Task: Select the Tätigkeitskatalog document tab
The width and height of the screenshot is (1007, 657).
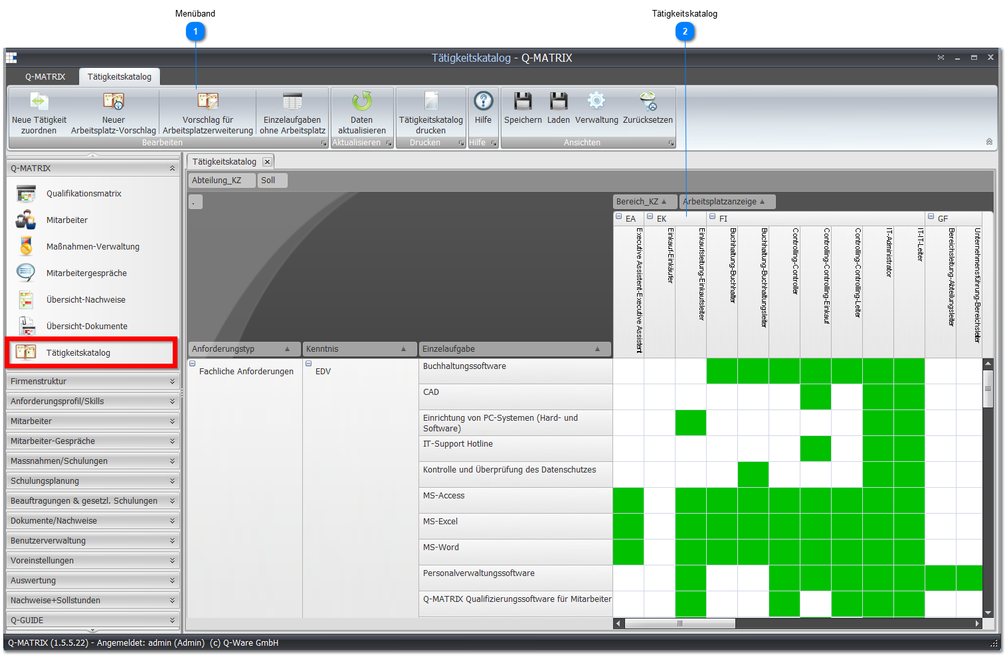Action: [225, 162]
